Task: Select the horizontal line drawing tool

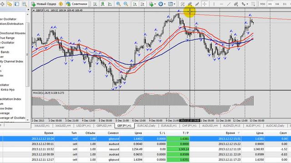Action: pos(221,4)
